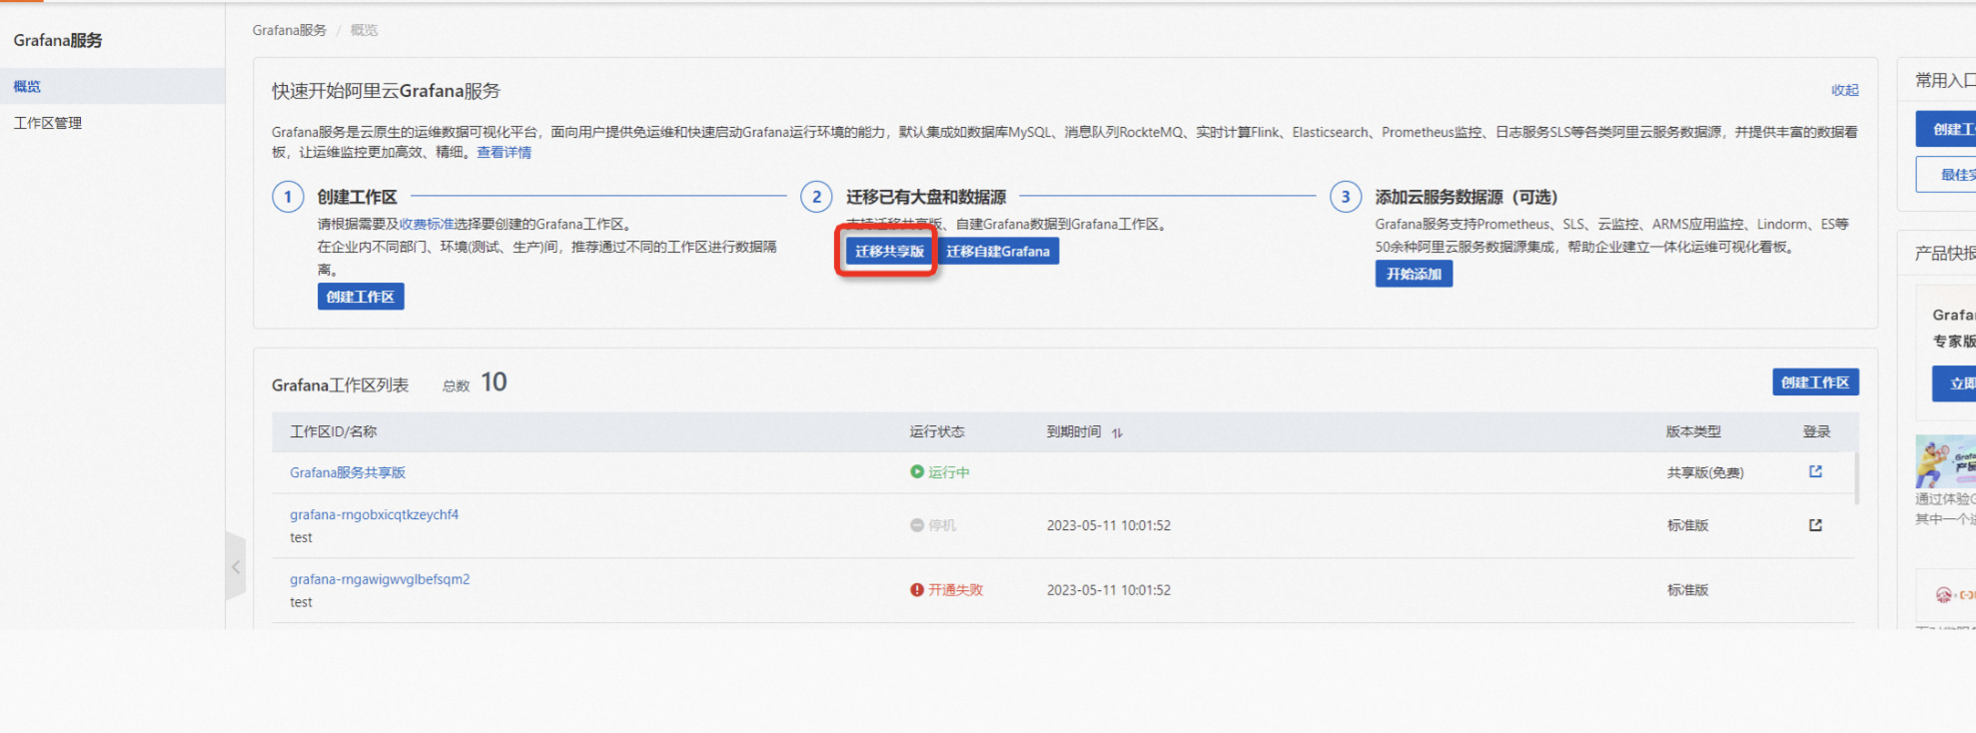This screenshot has width=1976, height=733.
Task: Collapse the left sidebar with arrow handle
Action: coord(236,567)
